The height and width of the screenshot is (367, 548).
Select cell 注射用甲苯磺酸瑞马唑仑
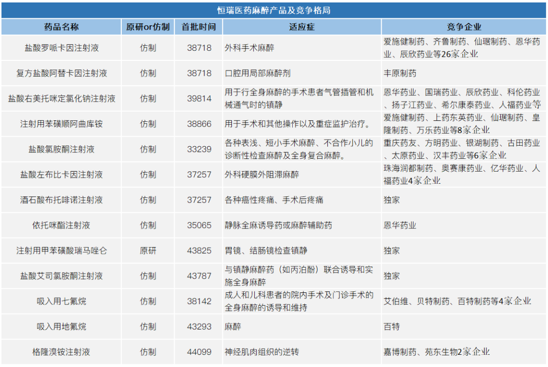(x=61, y=251)
